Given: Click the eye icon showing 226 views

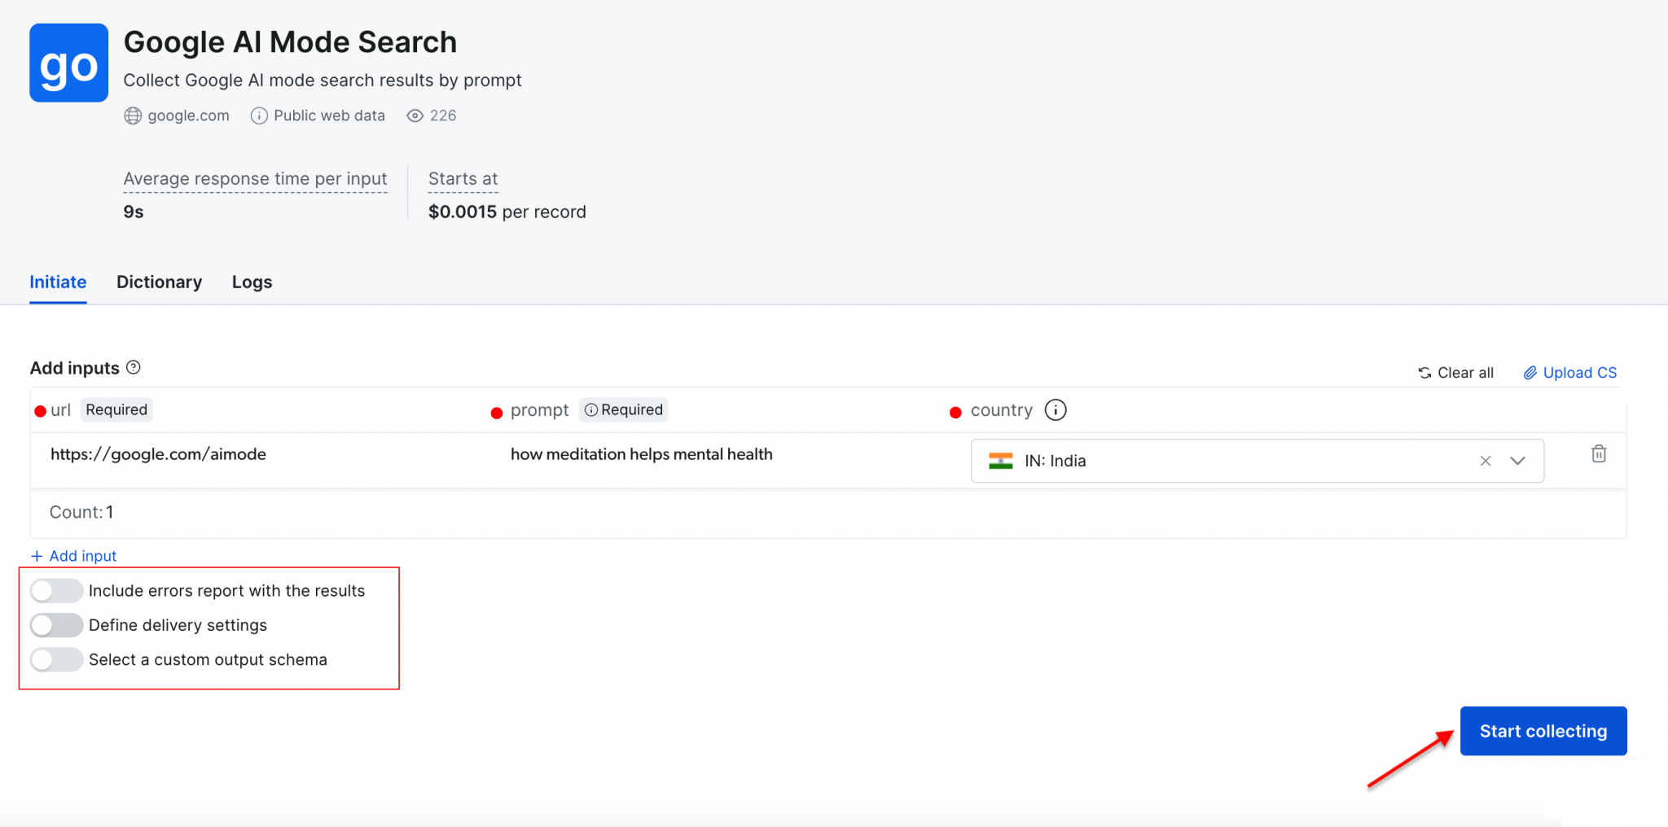Looking at the screenshot, I should click(x=414, y=116).
